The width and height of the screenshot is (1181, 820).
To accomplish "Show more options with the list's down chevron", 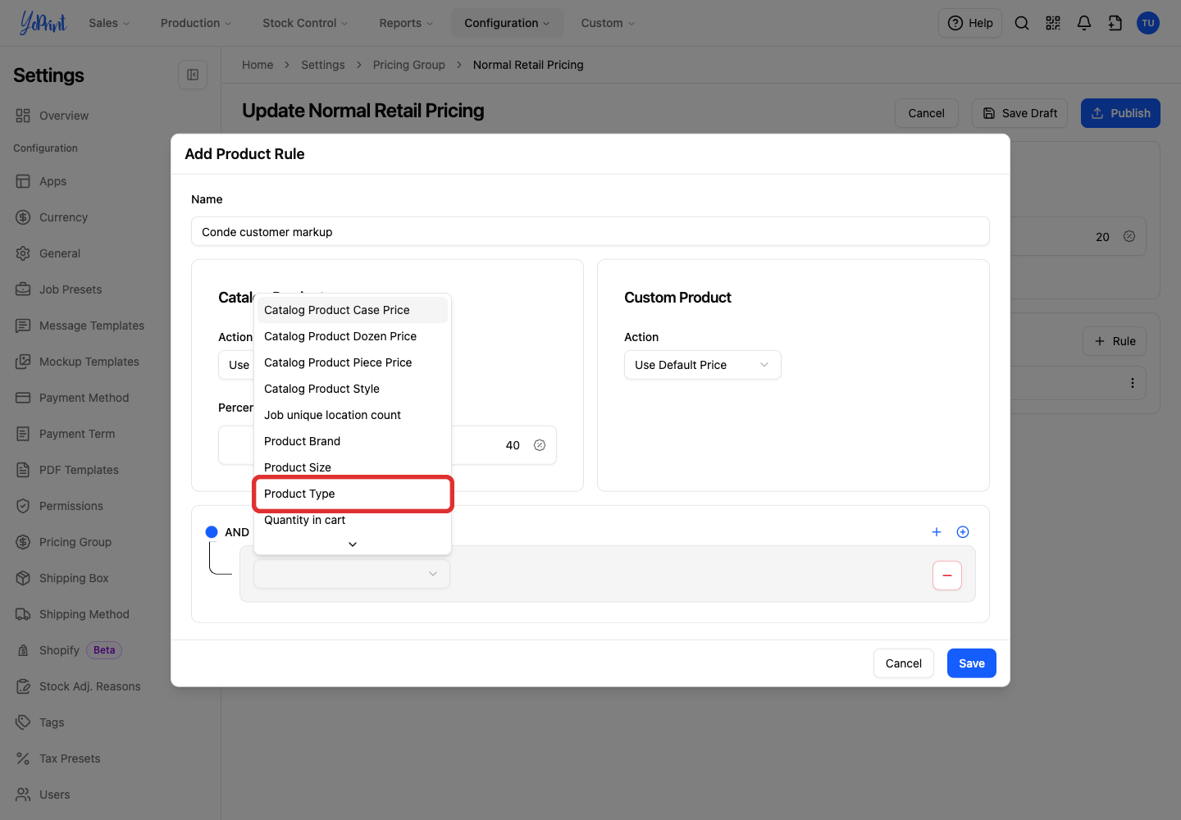I will coord(353,544).
